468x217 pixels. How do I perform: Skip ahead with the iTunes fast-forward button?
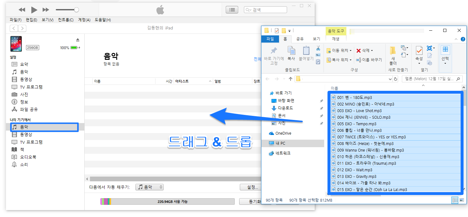pyautogui.click(x=46, y=10)
